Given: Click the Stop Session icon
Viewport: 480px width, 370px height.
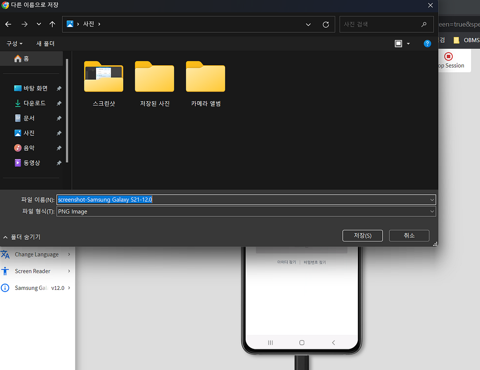Looking at the screenshot, I should click(x=449, y=56).
